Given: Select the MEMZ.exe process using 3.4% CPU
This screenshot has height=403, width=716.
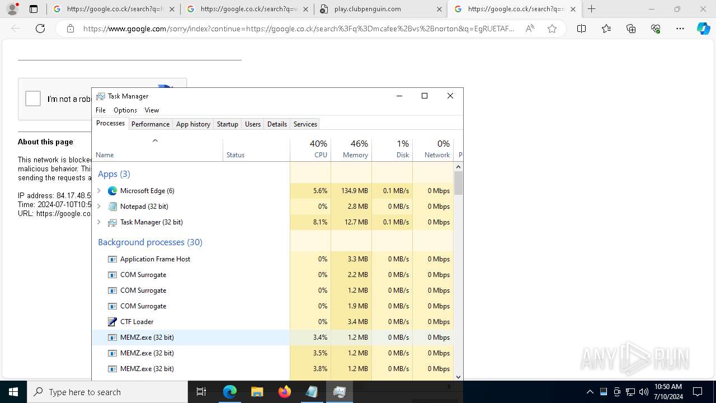Looking at the screenshot, I should 273,338.
